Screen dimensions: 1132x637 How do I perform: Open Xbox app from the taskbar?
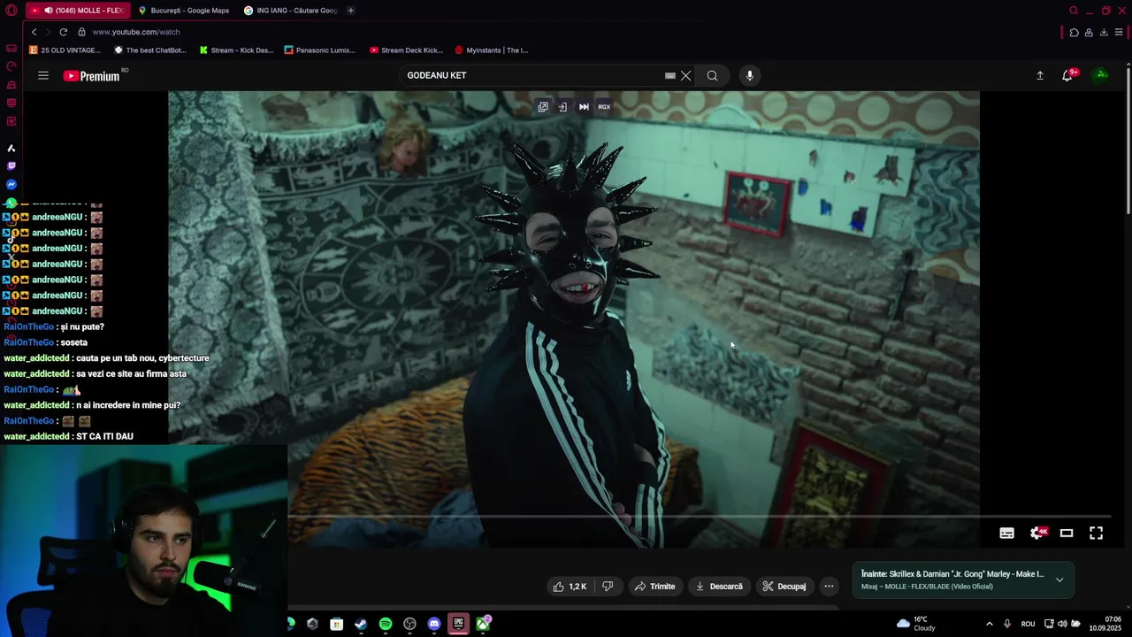click(483, 624)
